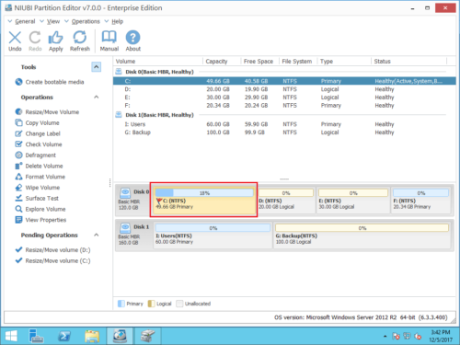This screenshot has width=460, height=345.
Task: Open the Manual book icon
Action: click(x=109, y=38)
